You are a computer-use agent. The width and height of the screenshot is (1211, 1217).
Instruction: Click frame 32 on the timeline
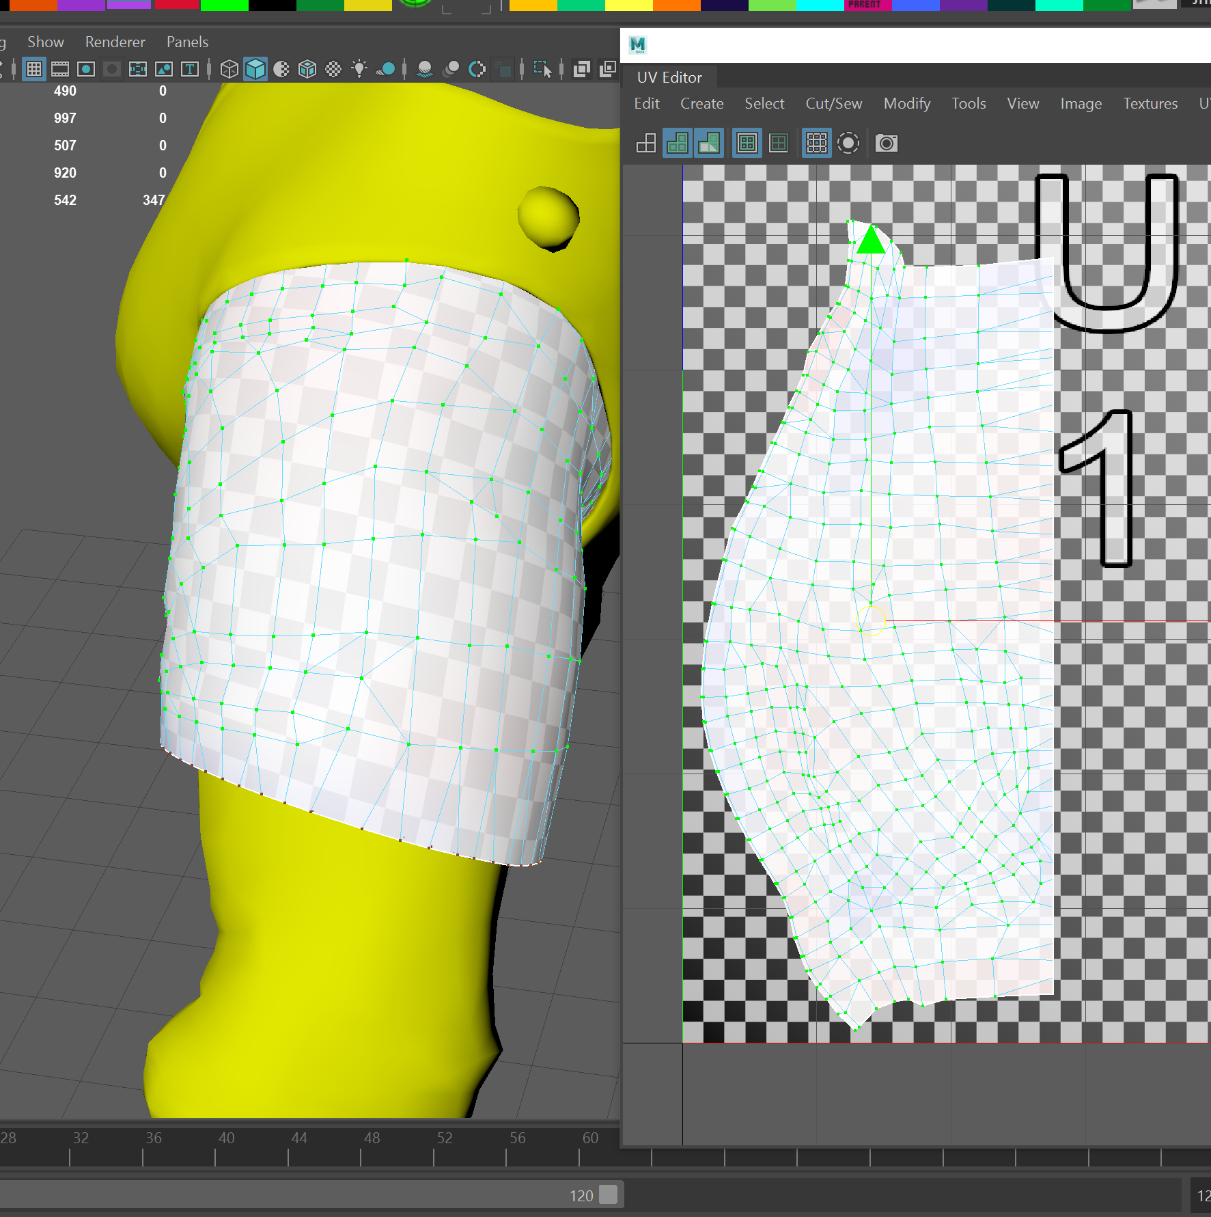tap(81, 1138)
